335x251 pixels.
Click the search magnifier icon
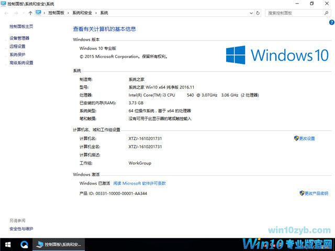coord(326,13)
